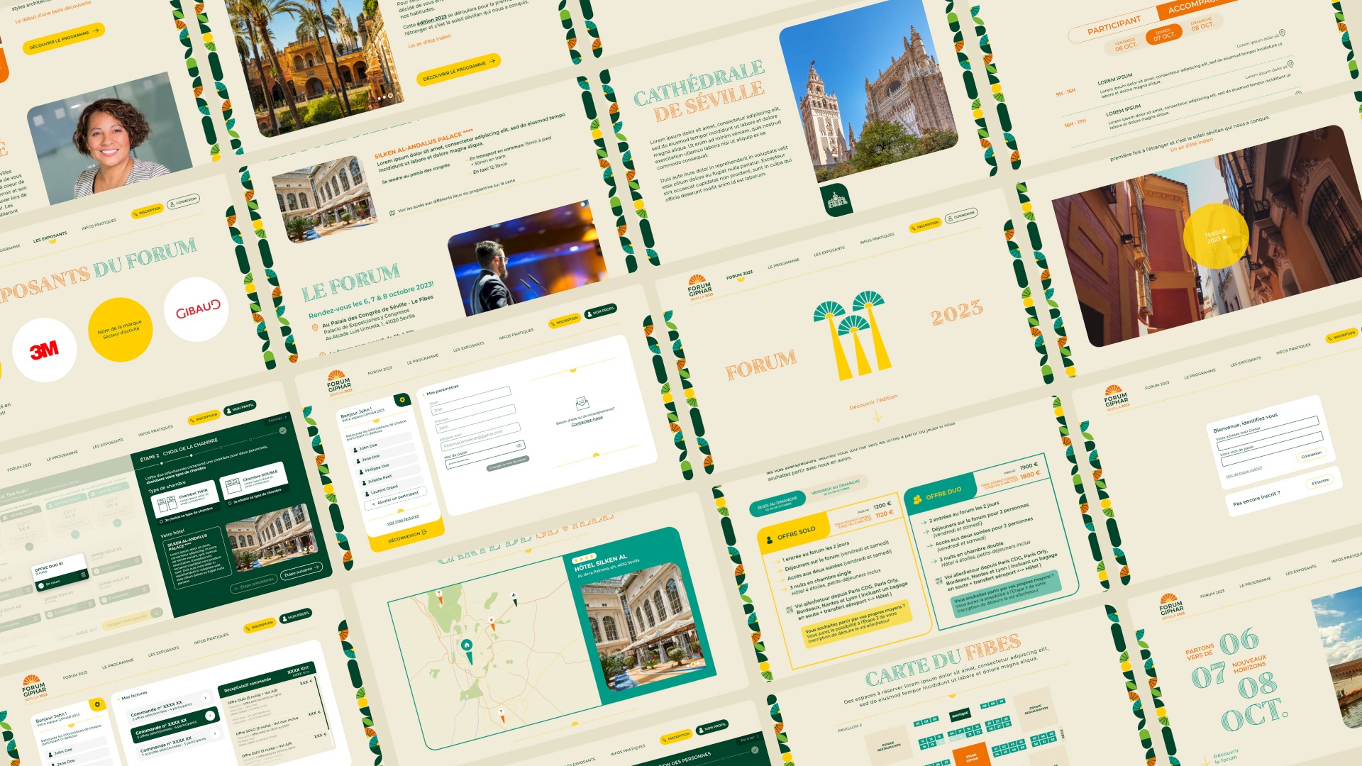This screenshot has width=1362, height=766.
Task: Select the PARTICIPANT tab
Action: (1114, 26)
